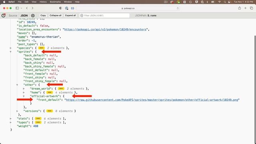
Task: Open the Share menu
Action: [239, 8]
